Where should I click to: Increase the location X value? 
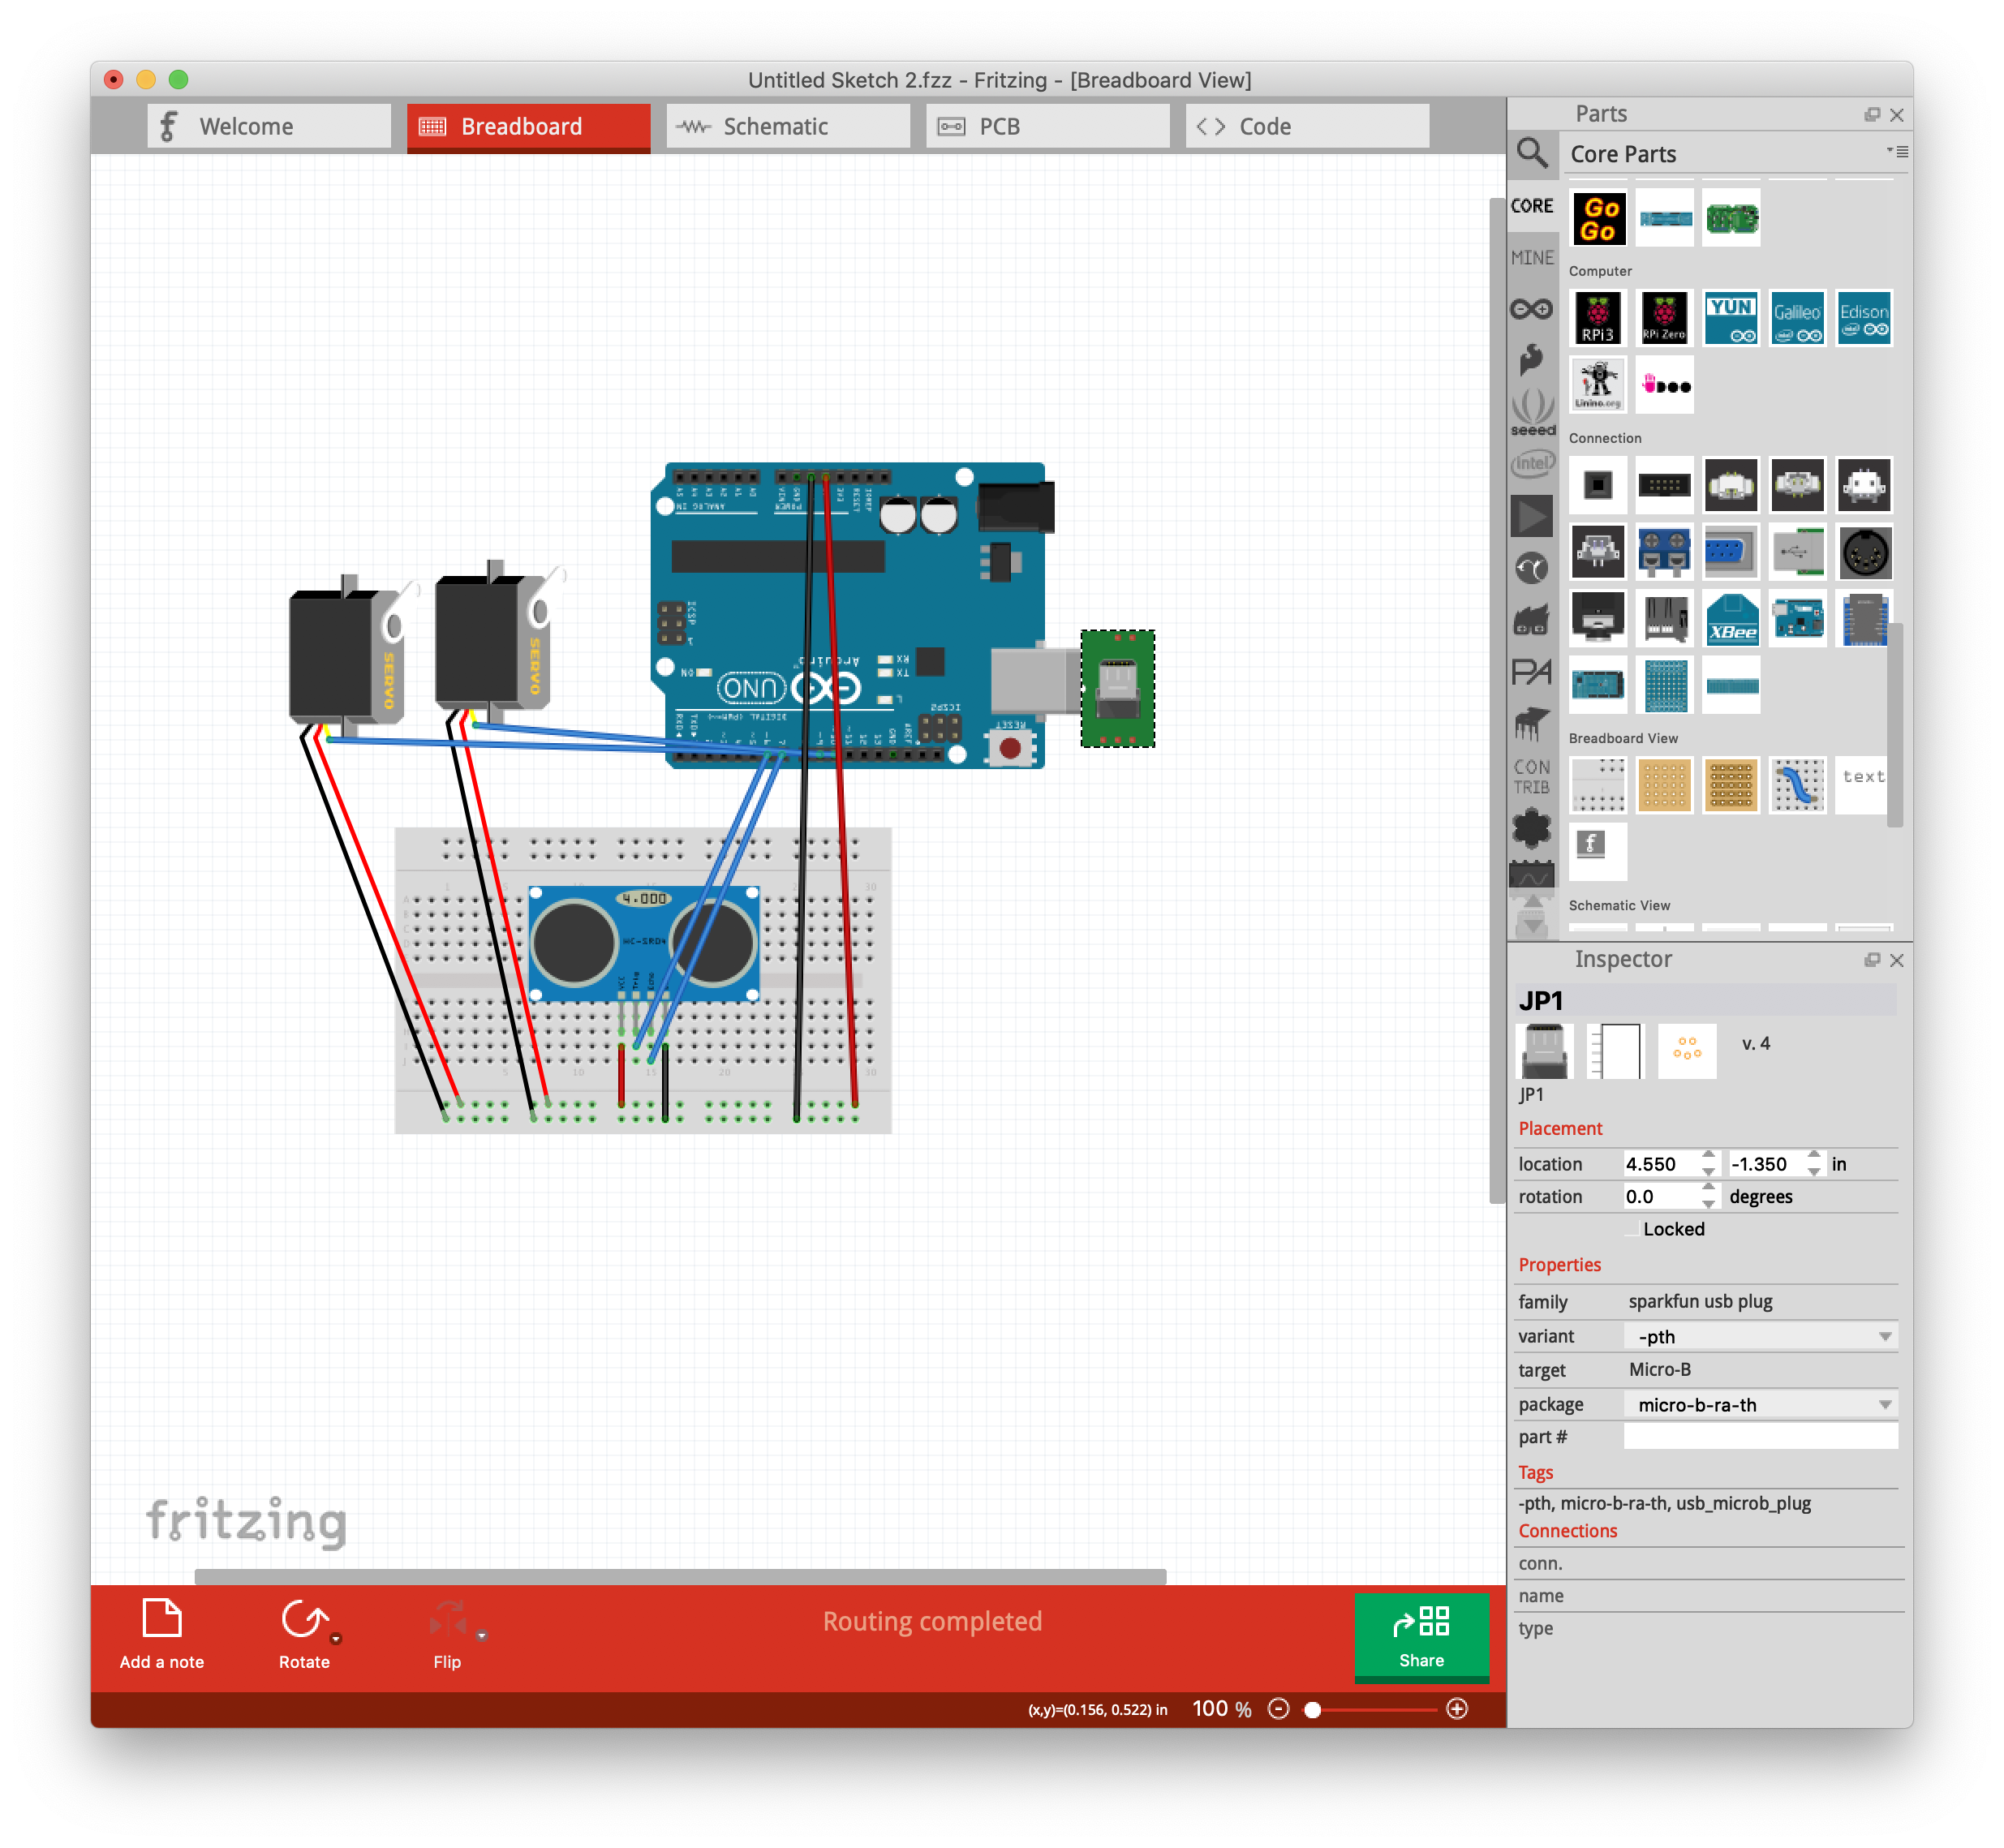[x=1708, y=1155]
